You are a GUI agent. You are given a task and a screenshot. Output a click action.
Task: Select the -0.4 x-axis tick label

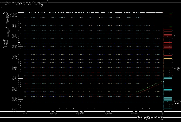[108, 113]
